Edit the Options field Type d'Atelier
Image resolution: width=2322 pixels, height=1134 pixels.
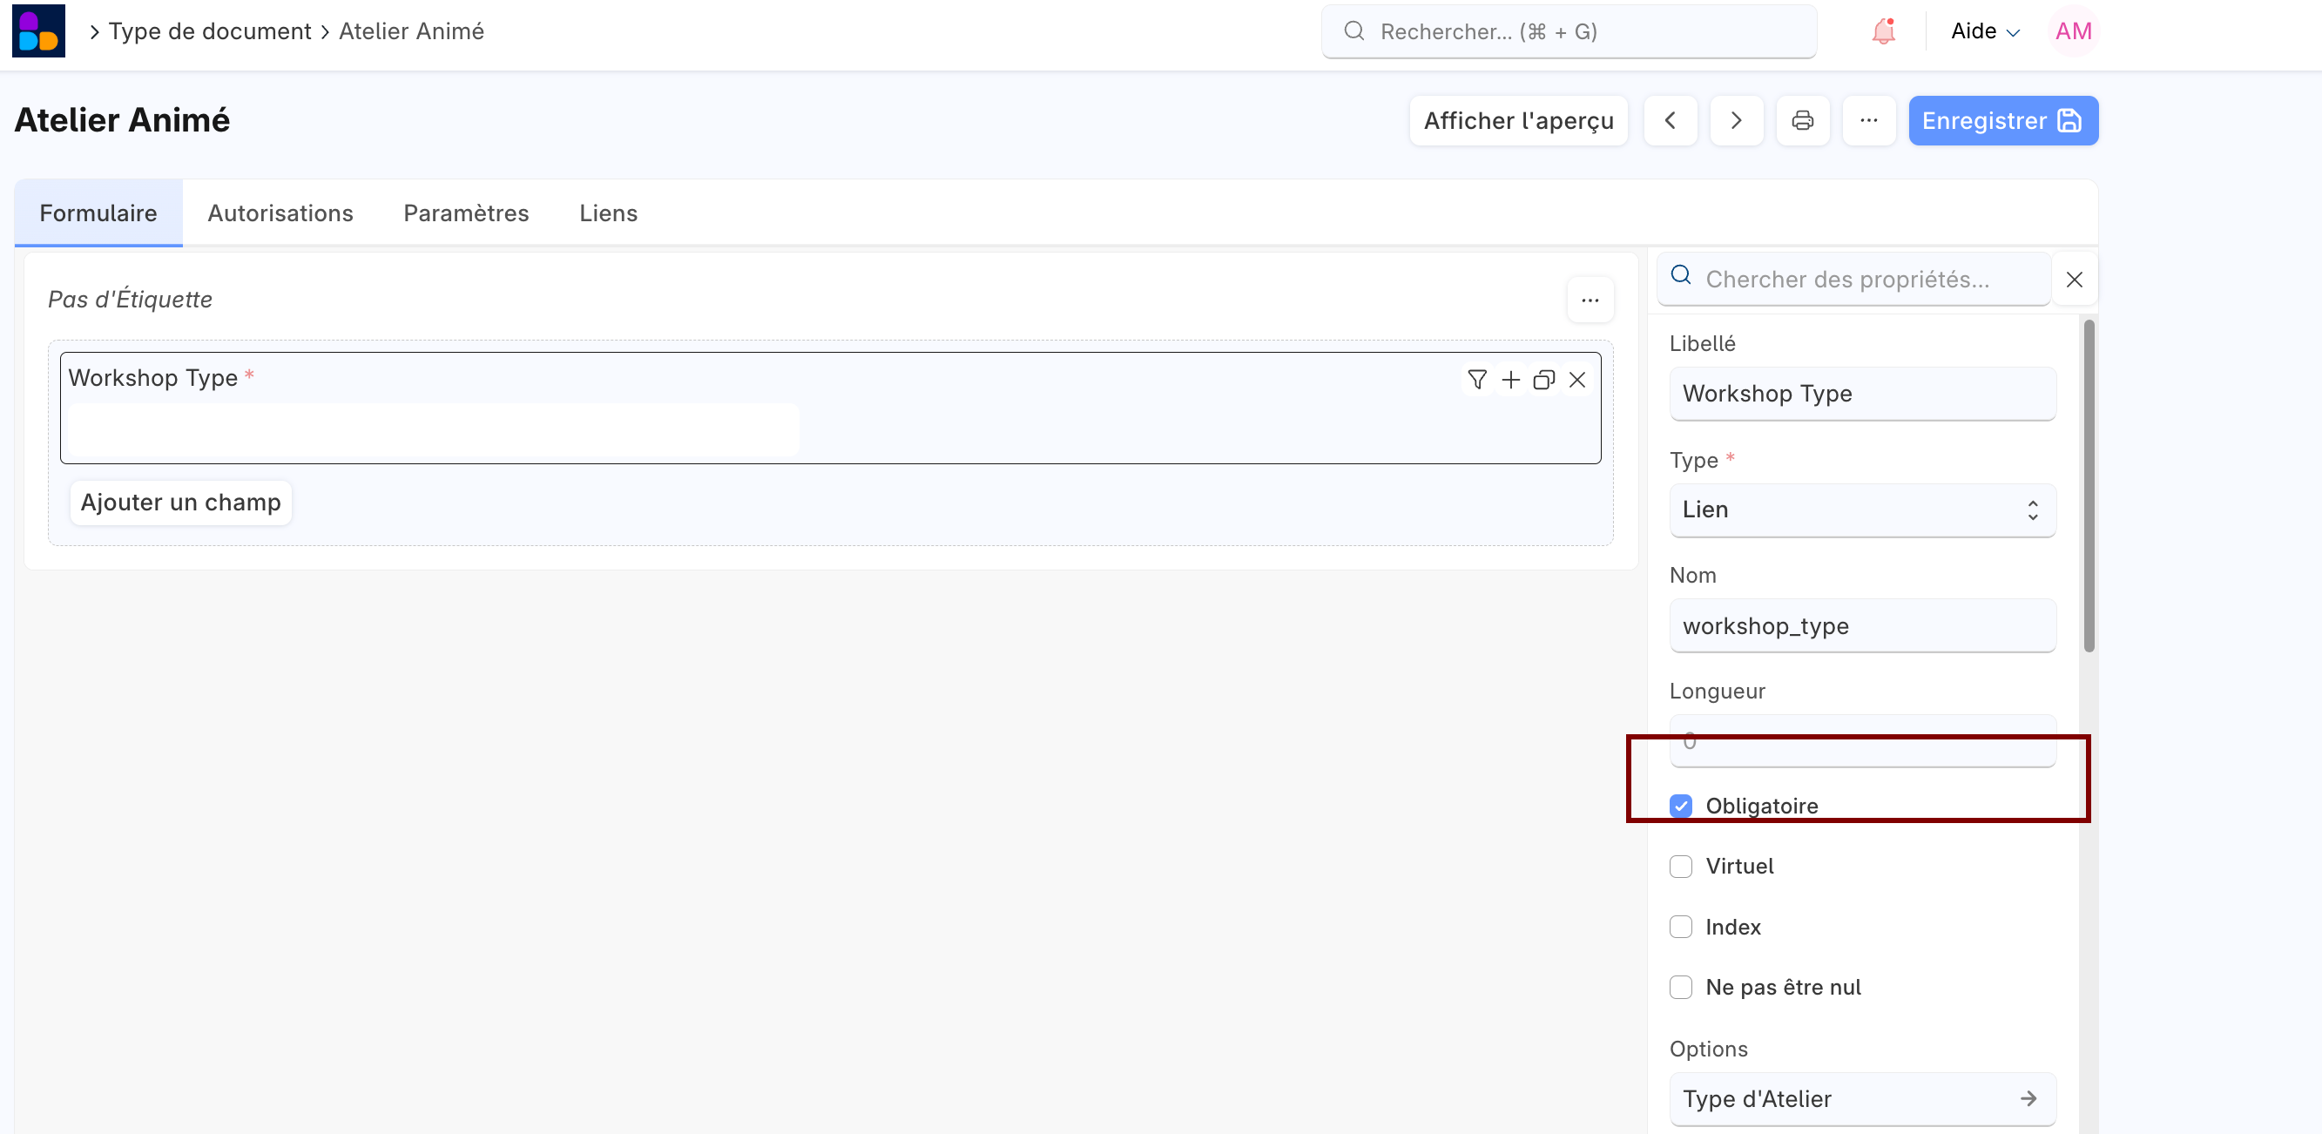[x=1862, y=1099]
